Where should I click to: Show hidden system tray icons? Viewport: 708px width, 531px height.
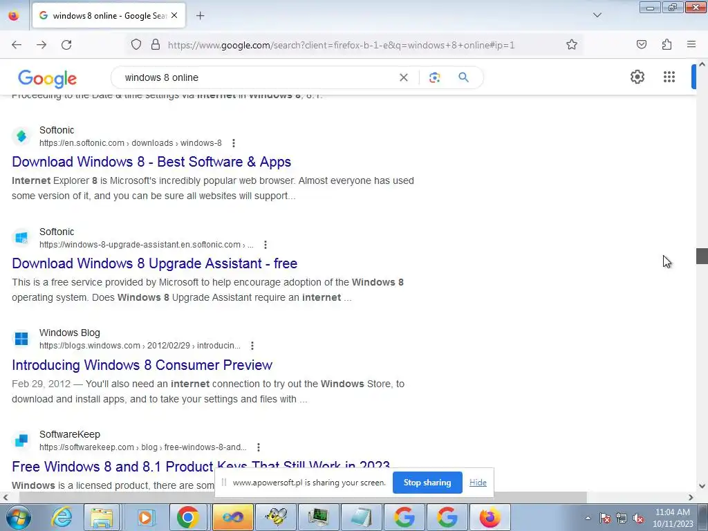(x=588, y=518)
